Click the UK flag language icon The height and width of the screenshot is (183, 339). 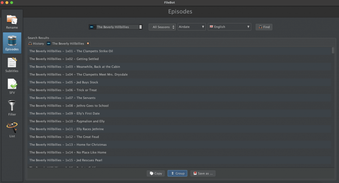point(212,27)
